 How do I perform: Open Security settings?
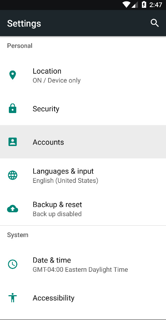coord(83,108)
